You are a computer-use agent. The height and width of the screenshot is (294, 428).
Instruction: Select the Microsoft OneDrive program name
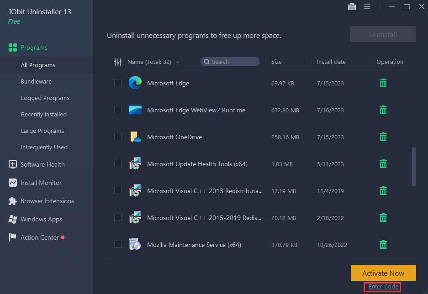[x=174, y=137]
